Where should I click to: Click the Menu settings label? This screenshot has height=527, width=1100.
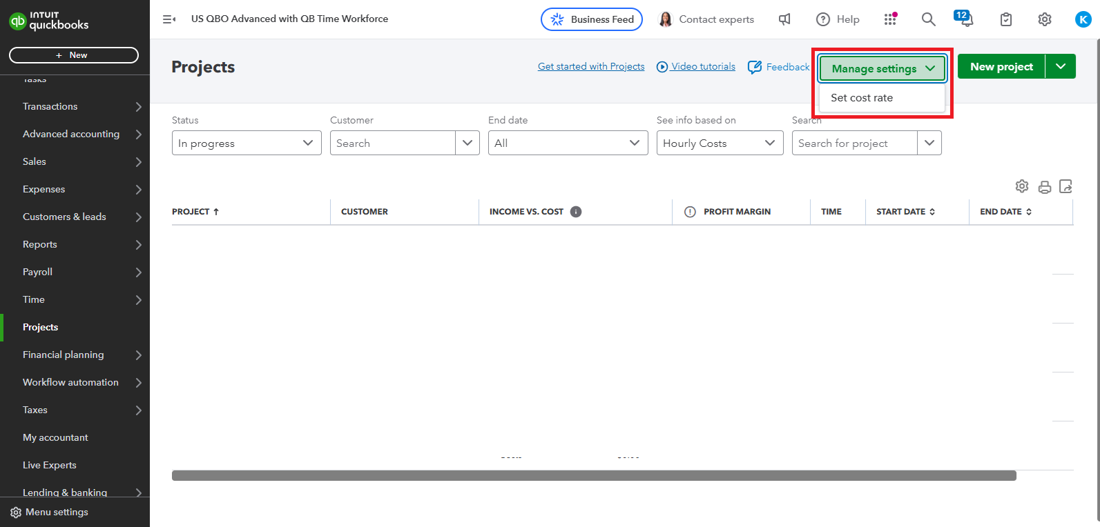coord(57,513)
